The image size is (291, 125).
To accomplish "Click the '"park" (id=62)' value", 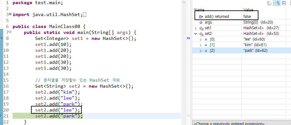I will click(x=255, y=51).
